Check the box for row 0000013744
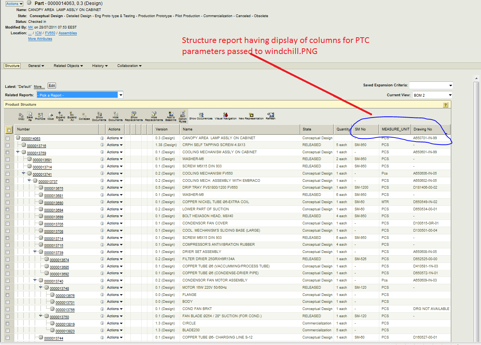Viewport: 481px width, 345px height. coord(8,337)
